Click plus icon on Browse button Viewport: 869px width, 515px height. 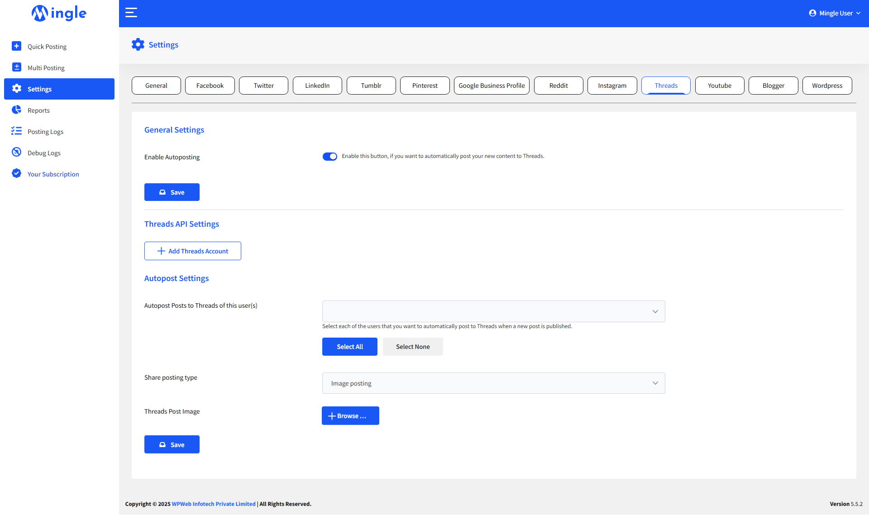[x=332, y=416]
